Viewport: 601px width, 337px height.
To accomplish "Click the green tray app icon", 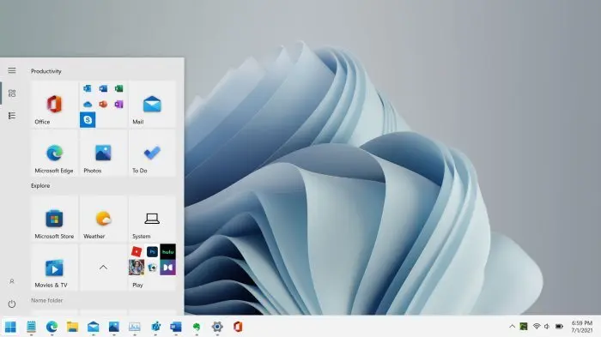I will pos(524,326).
